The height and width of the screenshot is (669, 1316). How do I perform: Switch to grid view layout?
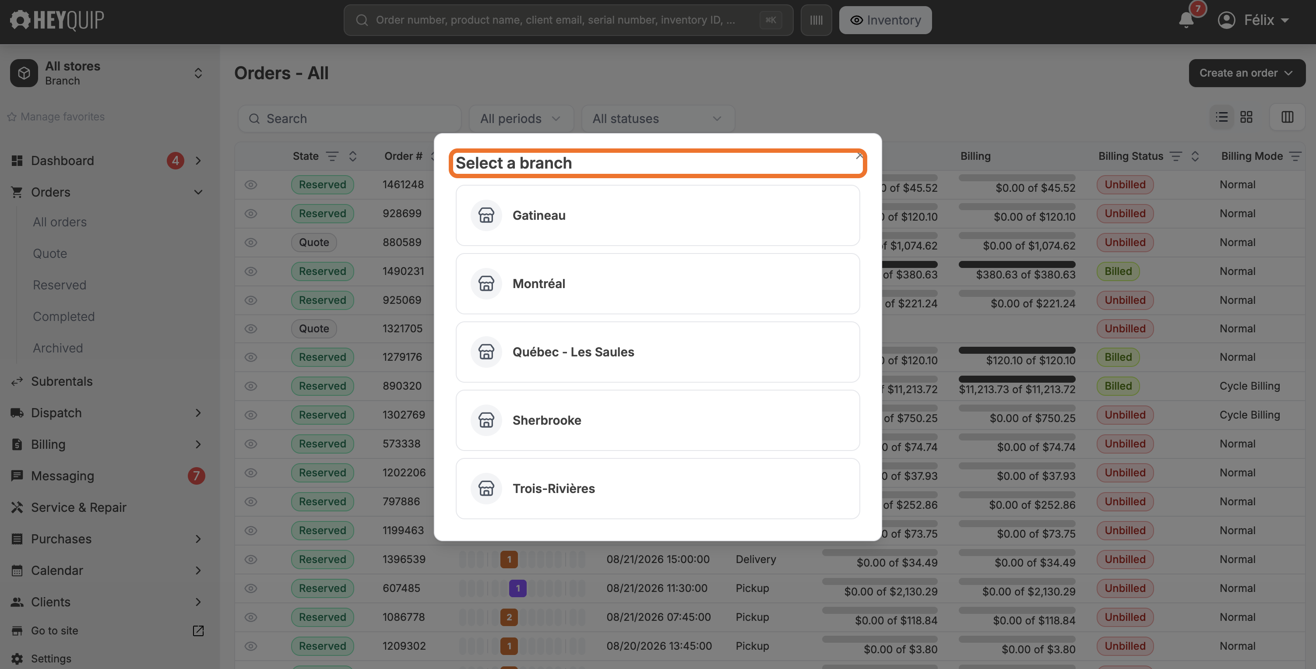pos(1246,117)
